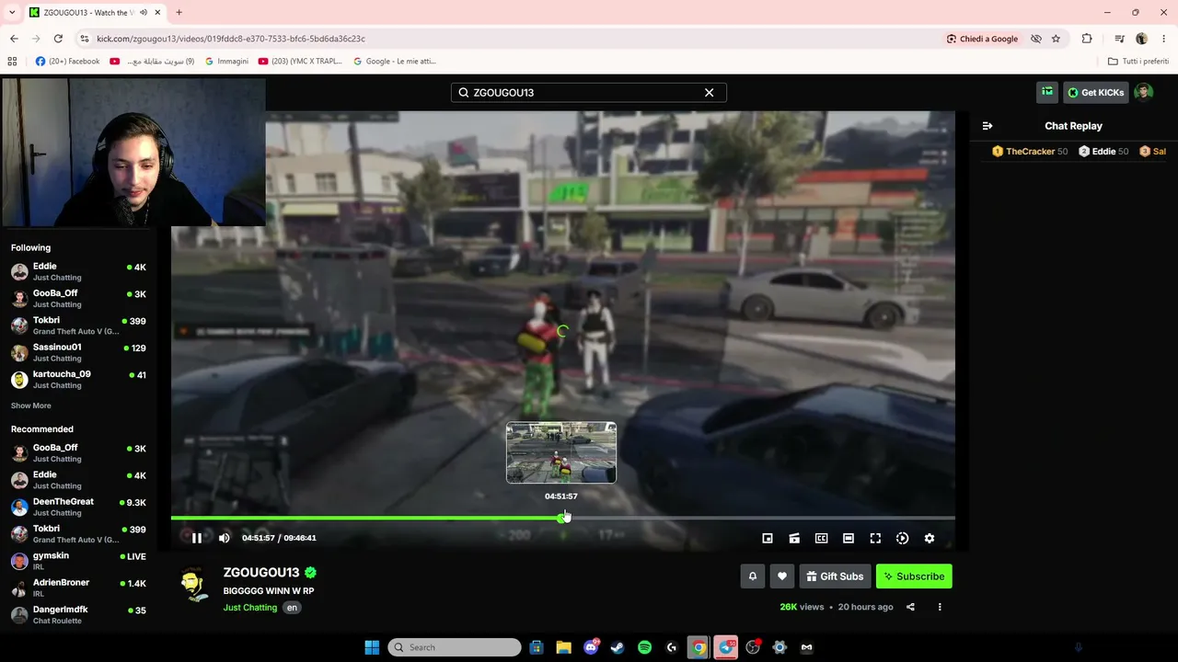This screenshot has height=662, width=1178.
Task: Click the video progress bar handle
Action: coord(562,519)
